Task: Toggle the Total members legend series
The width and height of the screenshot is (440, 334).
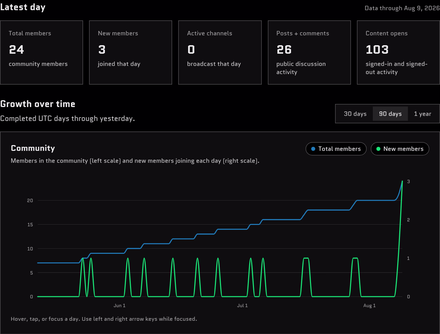Action: tap(336, 149)
